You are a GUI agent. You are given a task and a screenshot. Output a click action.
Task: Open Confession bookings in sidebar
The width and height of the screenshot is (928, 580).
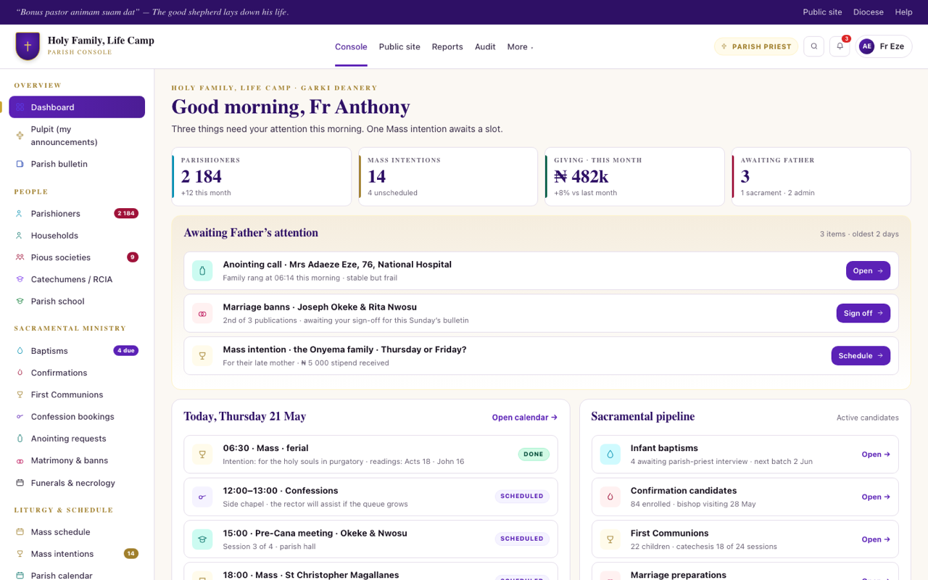point(77,417)
